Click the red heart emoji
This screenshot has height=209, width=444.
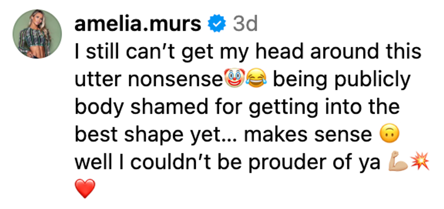coord(85,189)
